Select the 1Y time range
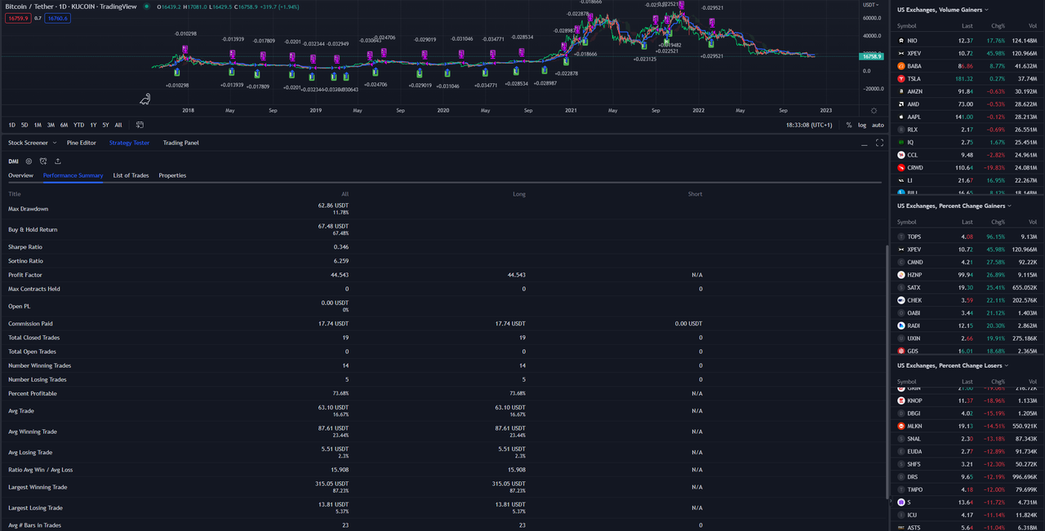 point(93,125)
